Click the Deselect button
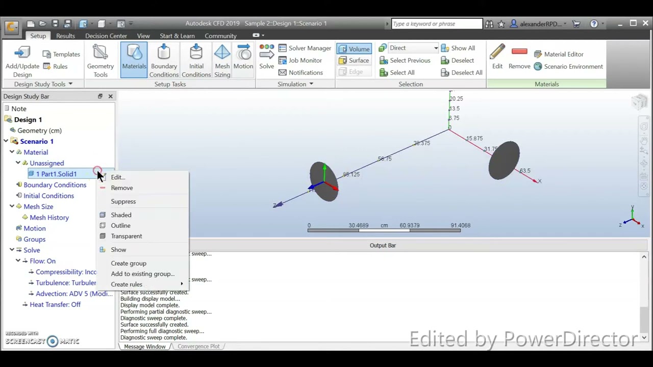 click(458, 60)
